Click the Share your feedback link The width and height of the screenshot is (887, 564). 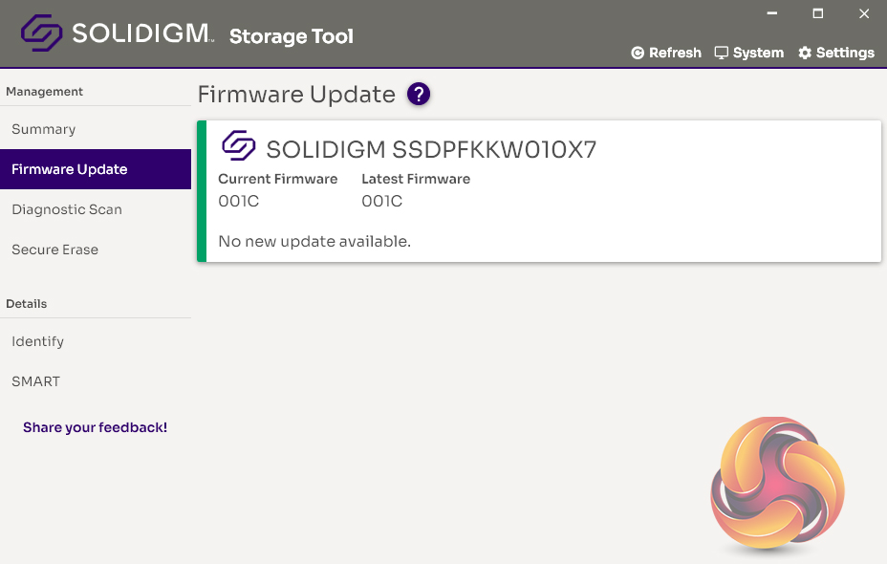(x=96, y=427)
